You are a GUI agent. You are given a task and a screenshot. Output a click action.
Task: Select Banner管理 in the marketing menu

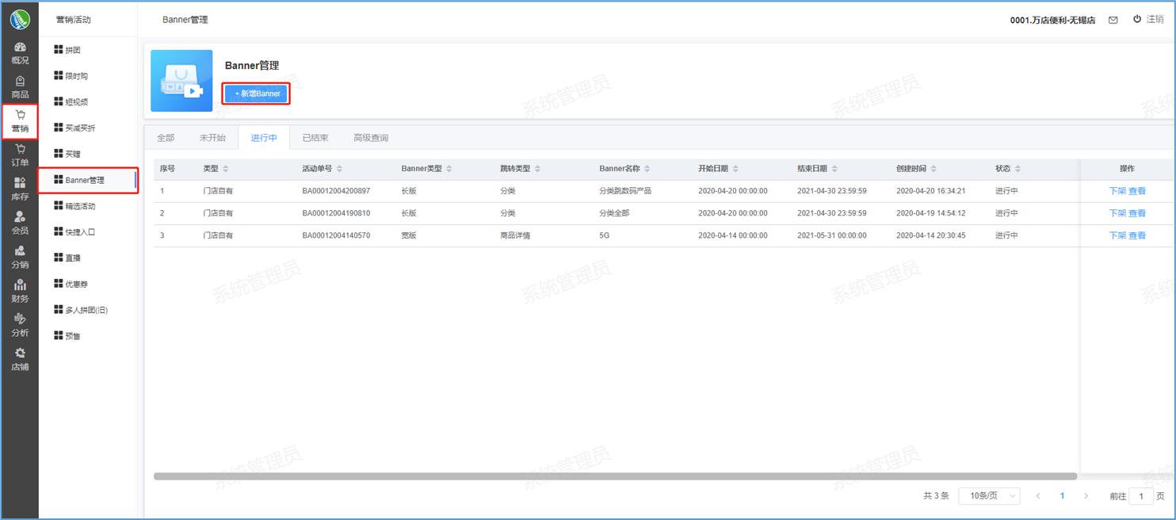pyautogui.click(x=88, y=180)
